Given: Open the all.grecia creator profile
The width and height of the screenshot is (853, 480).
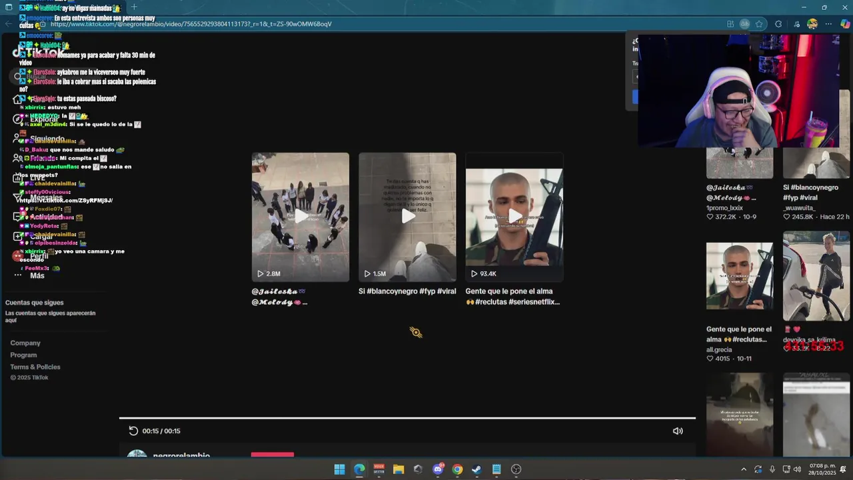Looking at the screenshot, I should point(719,349).
